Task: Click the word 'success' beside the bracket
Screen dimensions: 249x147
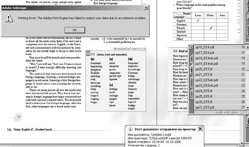Action: (95, 39)
